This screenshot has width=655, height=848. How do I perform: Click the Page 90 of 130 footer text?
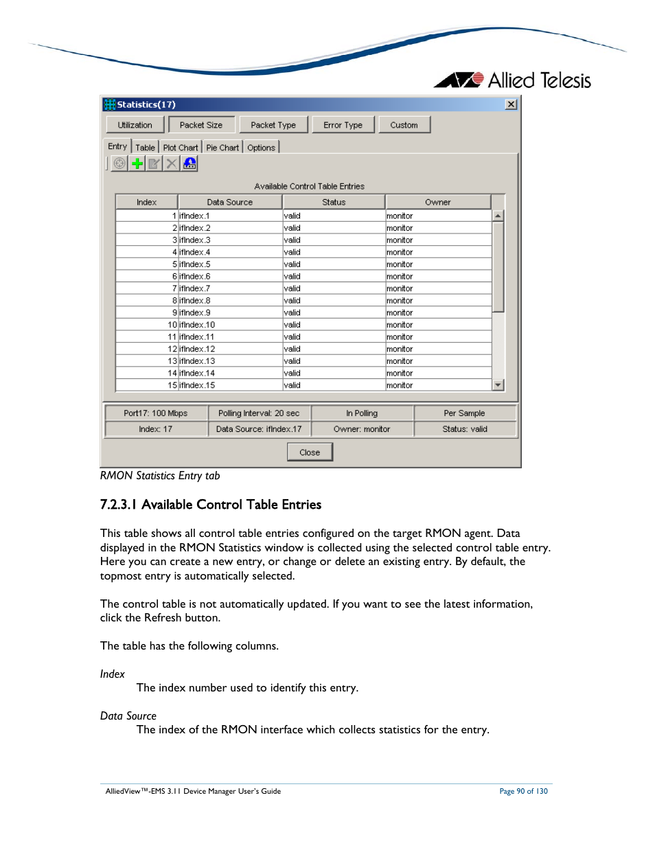[524, 791]
